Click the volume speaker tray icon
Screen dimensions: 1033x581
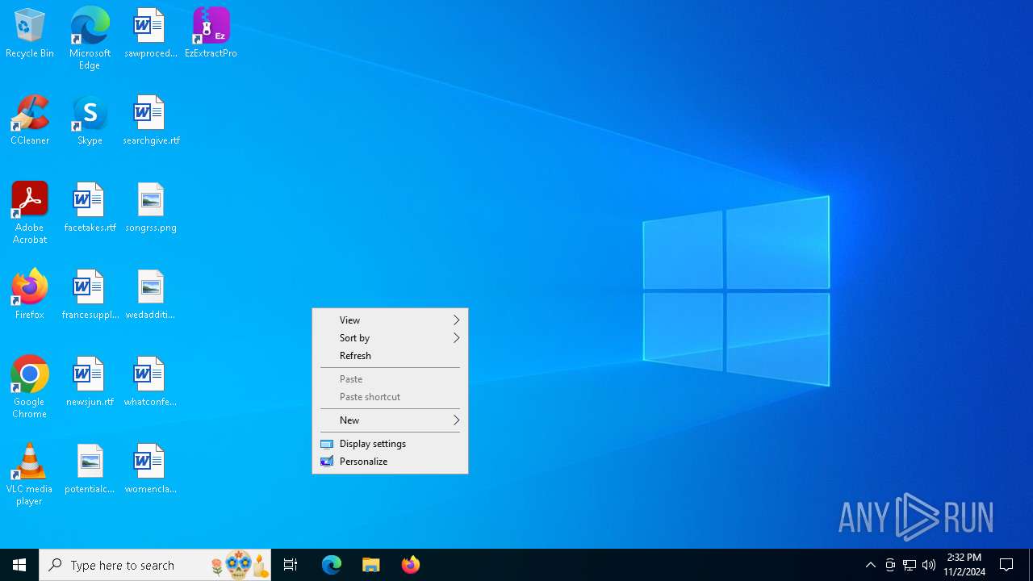point(929,565)
